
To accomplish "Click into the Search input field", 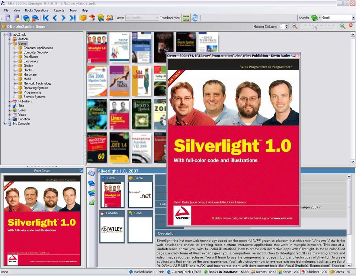I will [x=337, y=18].
